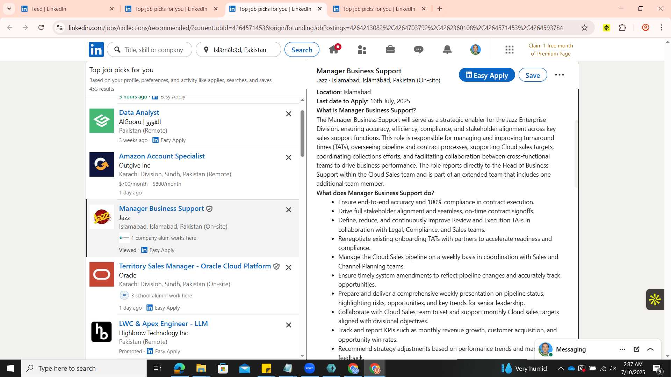Click the Highbrow Technology logo thumbnail
Screen dimensions: 671x377
click(101, 332)
